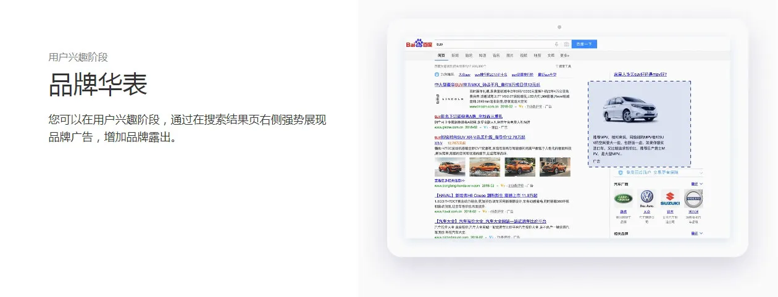This screenshot has height=297, width=778.
Task: Click the fourth orange SUV thumbnail
Action: coord(555,167)
